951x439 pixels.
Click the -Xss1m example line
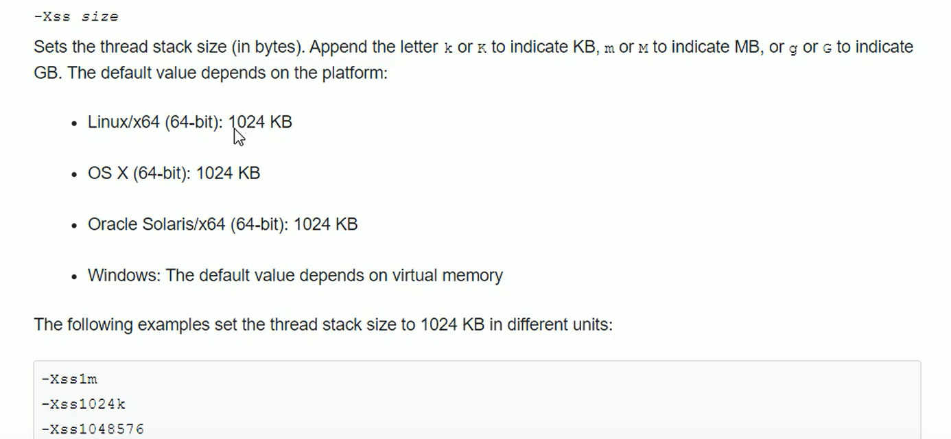pos(69,379)
